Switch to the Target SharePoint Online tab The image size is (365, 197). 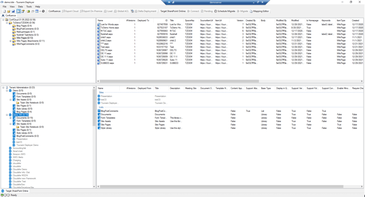click(15, 191)
